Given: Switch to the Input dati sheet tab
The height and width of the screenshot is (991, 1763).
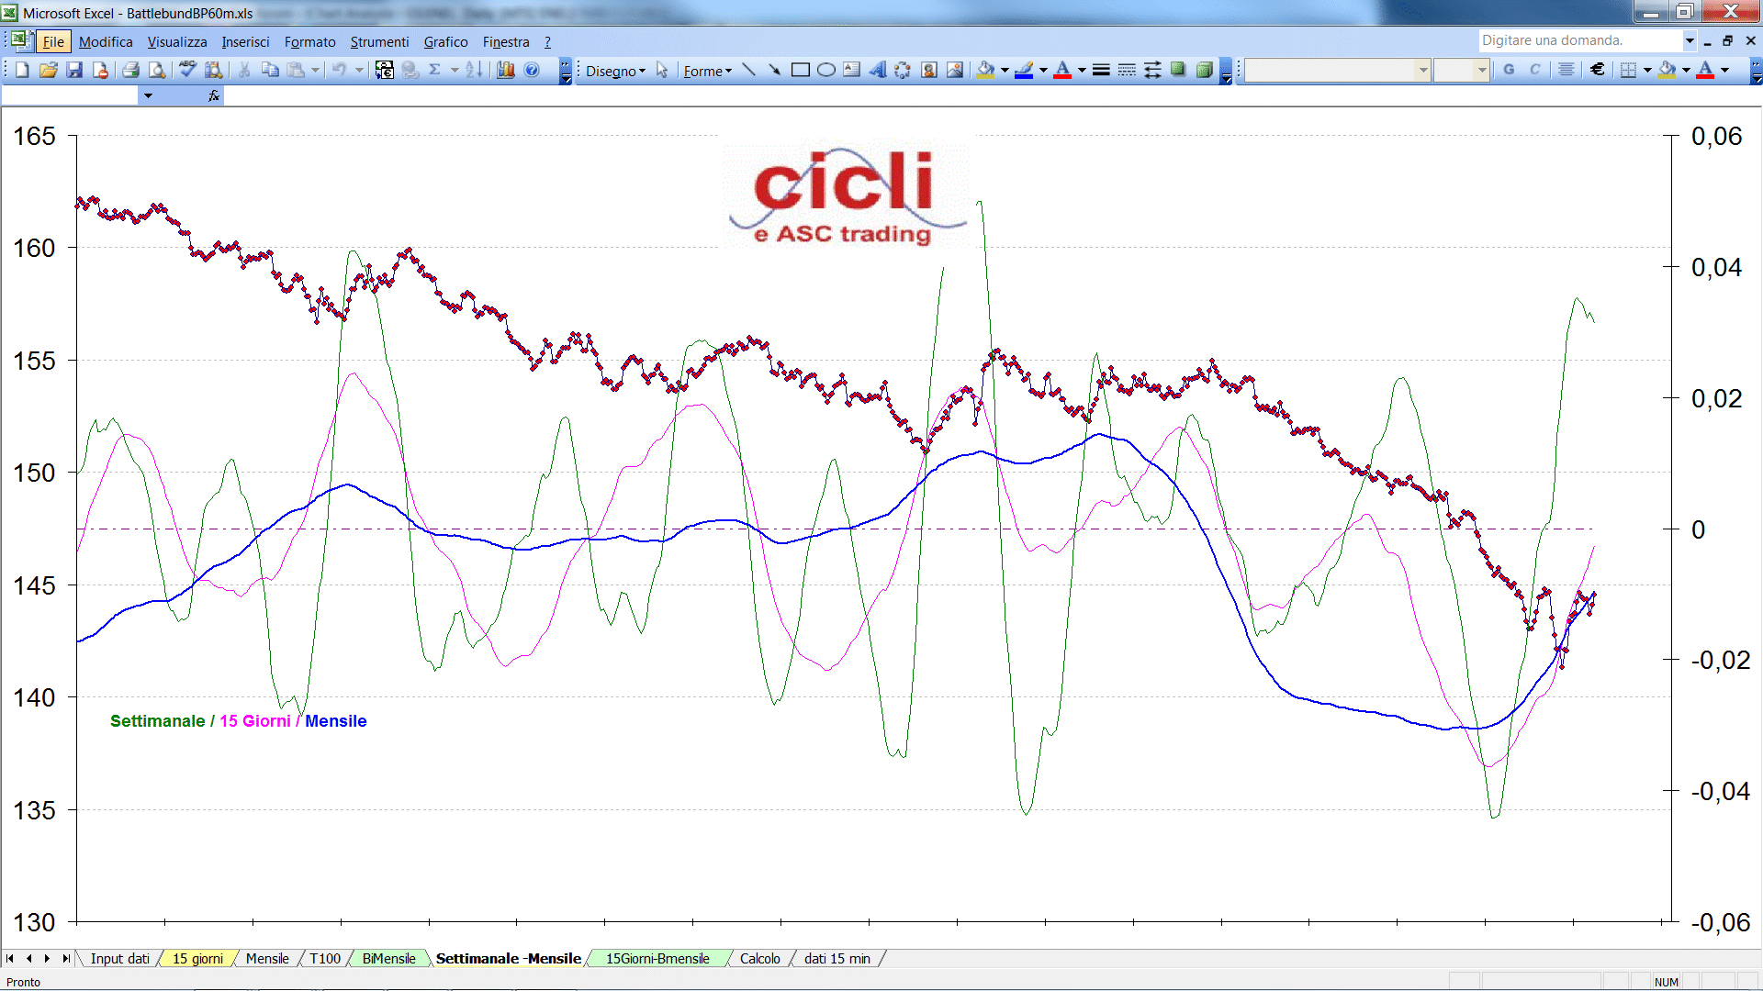Looking at the screenshot, I should [119, 959].
